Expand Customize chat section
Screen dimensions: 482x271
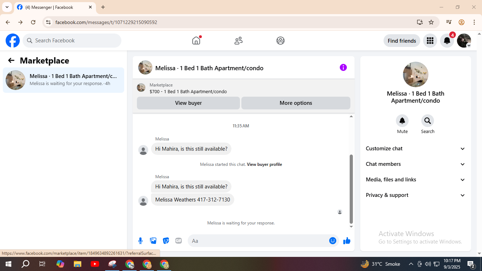416,149
